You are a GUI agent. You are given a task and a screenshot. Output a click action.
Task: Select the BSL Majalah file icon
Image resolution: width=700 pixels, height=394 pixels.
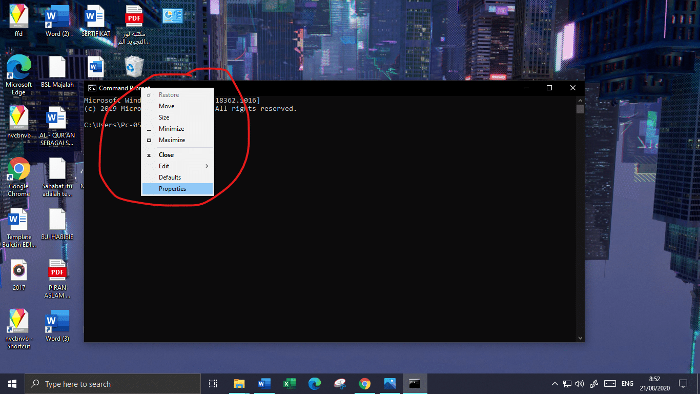(57, 71)
